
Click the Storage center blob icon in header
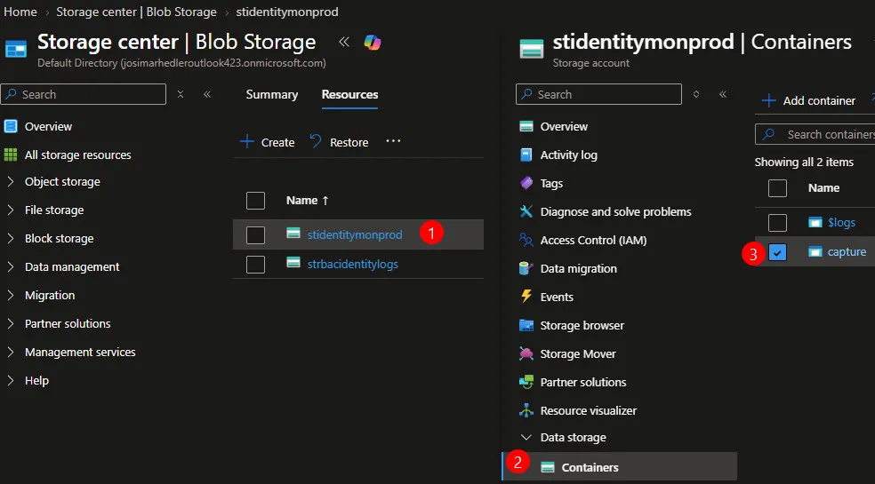pyautogui.click(x=16, y=49)
